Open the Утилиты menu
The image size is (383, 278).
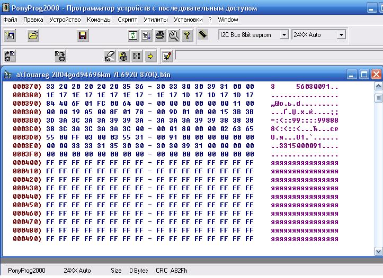156,20
